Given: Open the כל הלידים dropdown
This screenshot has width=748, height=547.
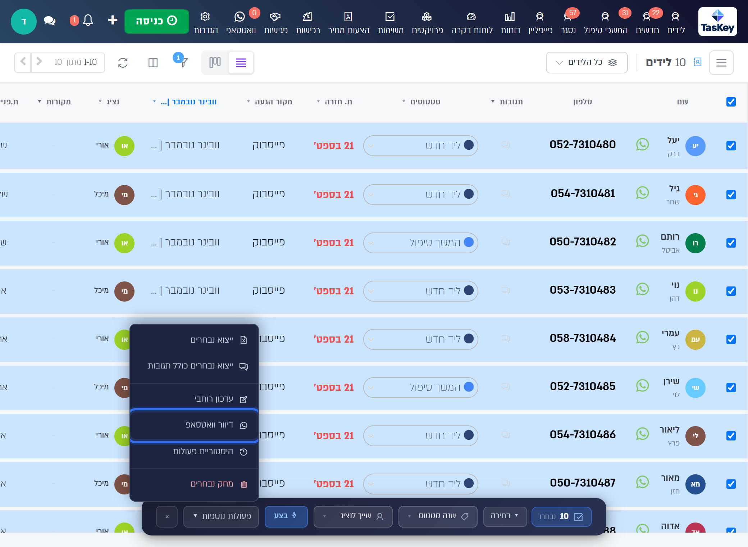Looking at the screenshot, I should click(x=587, y=63).
